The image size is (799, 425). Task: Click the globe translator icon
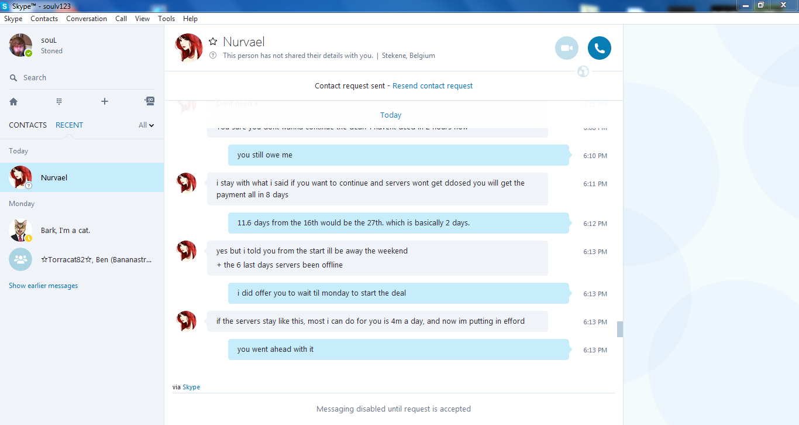(583, 71)
